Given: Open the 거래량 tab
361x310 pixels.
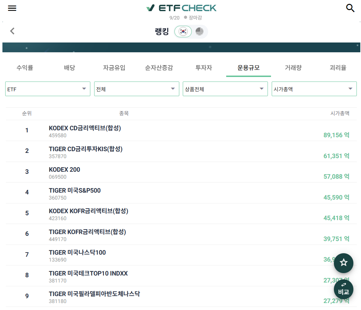Looking at the screenshot, I should (293, 68).
